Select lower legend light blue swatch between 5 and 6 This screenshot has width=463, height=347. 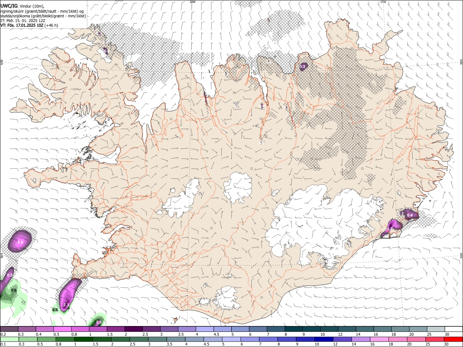(x=231, y=339)
